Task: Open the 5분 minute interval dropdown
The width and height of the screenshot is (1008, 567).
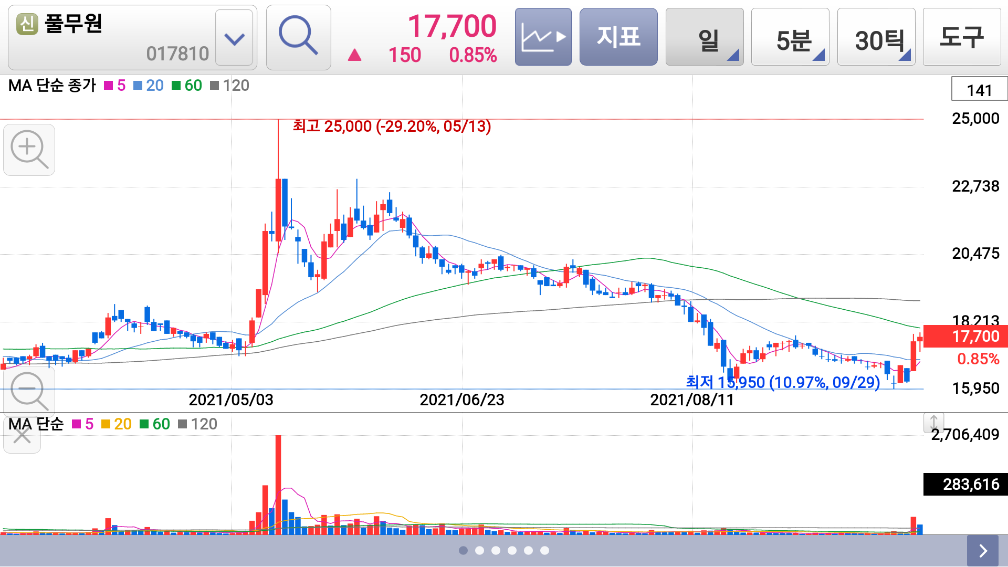Action: (x=790, y=38)
